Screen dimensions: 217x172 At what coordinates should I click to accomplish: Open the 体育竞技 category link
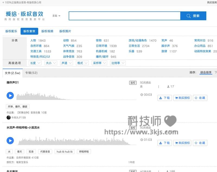click(x=69, y=51)
